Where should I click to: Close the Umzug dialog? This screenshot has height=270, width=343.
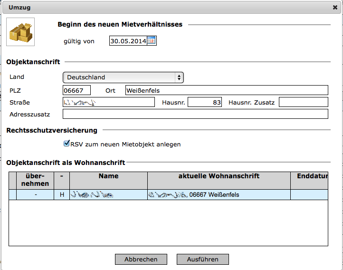tap(335, 7)
